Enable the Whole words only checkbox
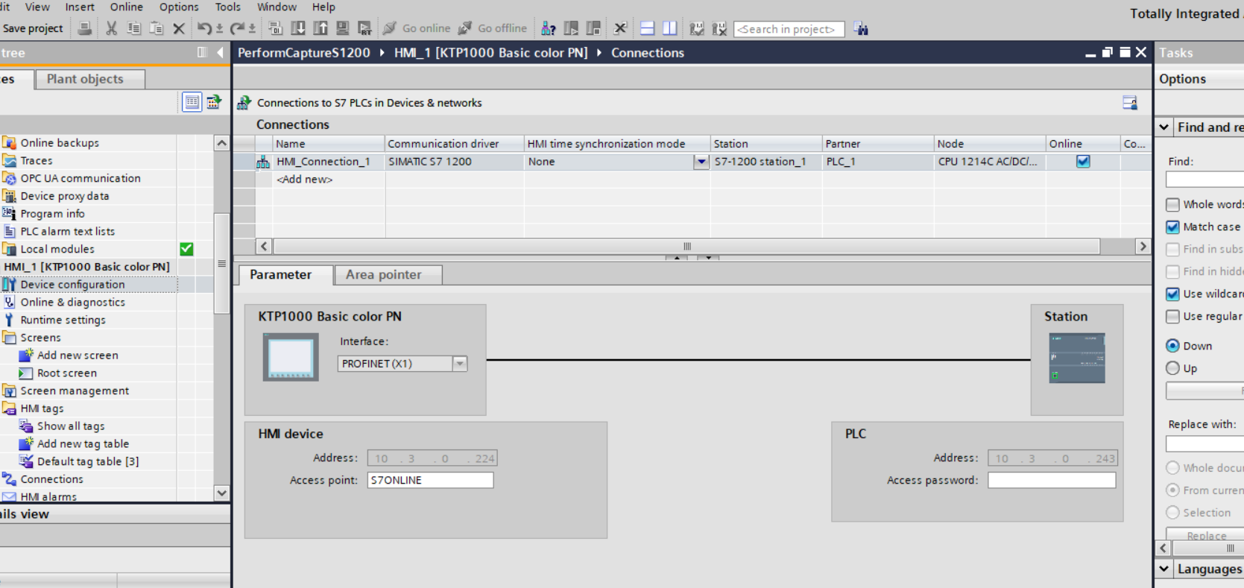Viewport: 1244px width, 588px height. pos(1173,204)
